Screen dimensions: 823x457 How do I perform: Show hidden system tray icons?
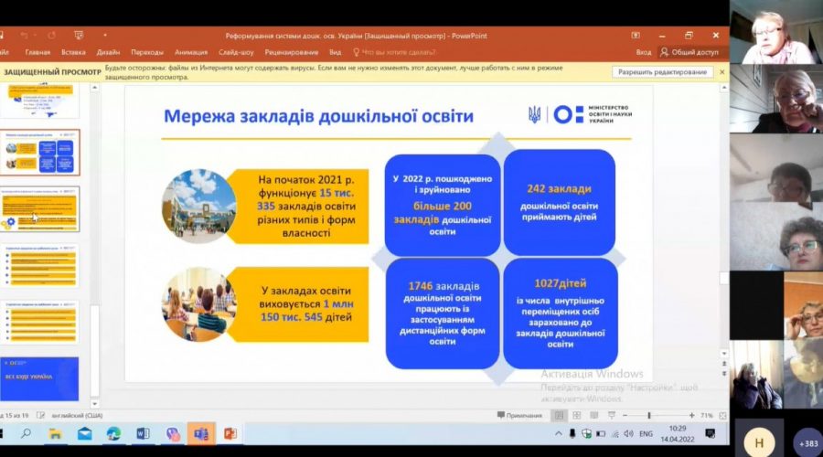(x=559, y=434)
